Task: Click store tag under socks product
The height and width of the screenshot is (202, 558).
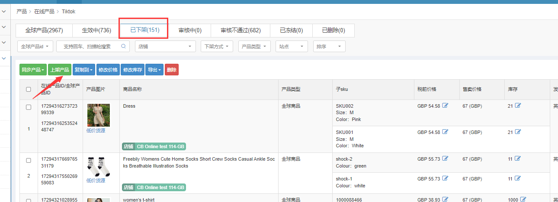Action: tap(154, 187)
